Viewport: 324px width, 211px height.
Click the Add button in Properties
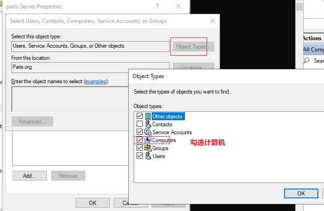click(x=30, y=176)
